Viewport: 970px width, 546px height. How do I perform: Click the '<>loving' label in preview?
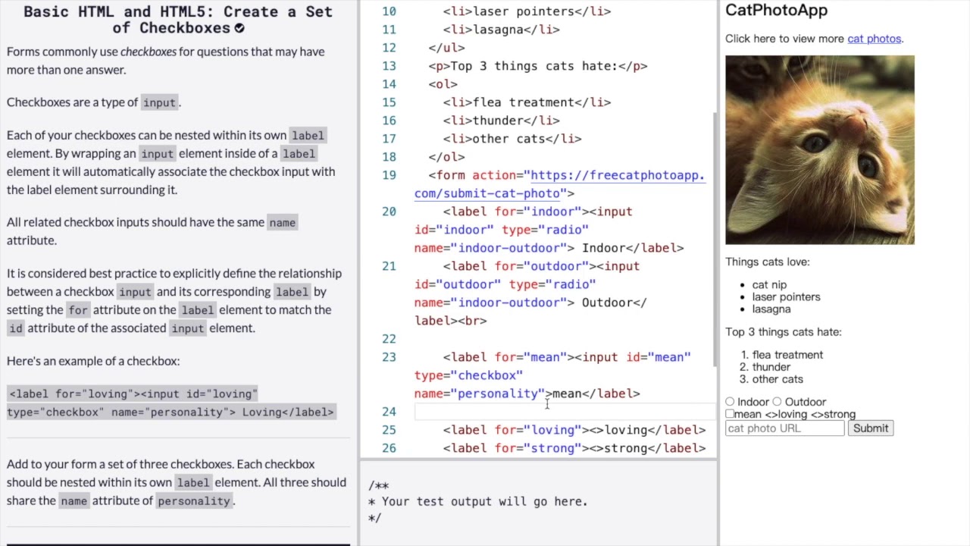click(786, 414)
